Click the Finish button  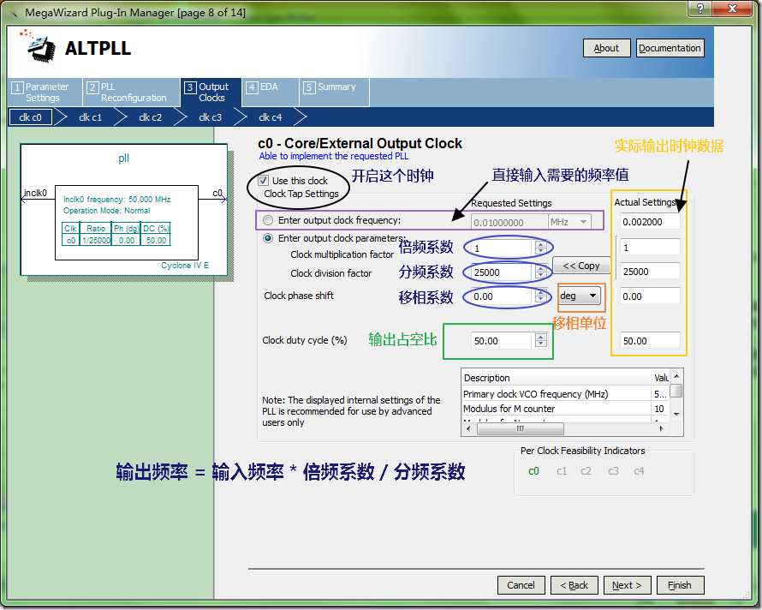click(680, 585)
